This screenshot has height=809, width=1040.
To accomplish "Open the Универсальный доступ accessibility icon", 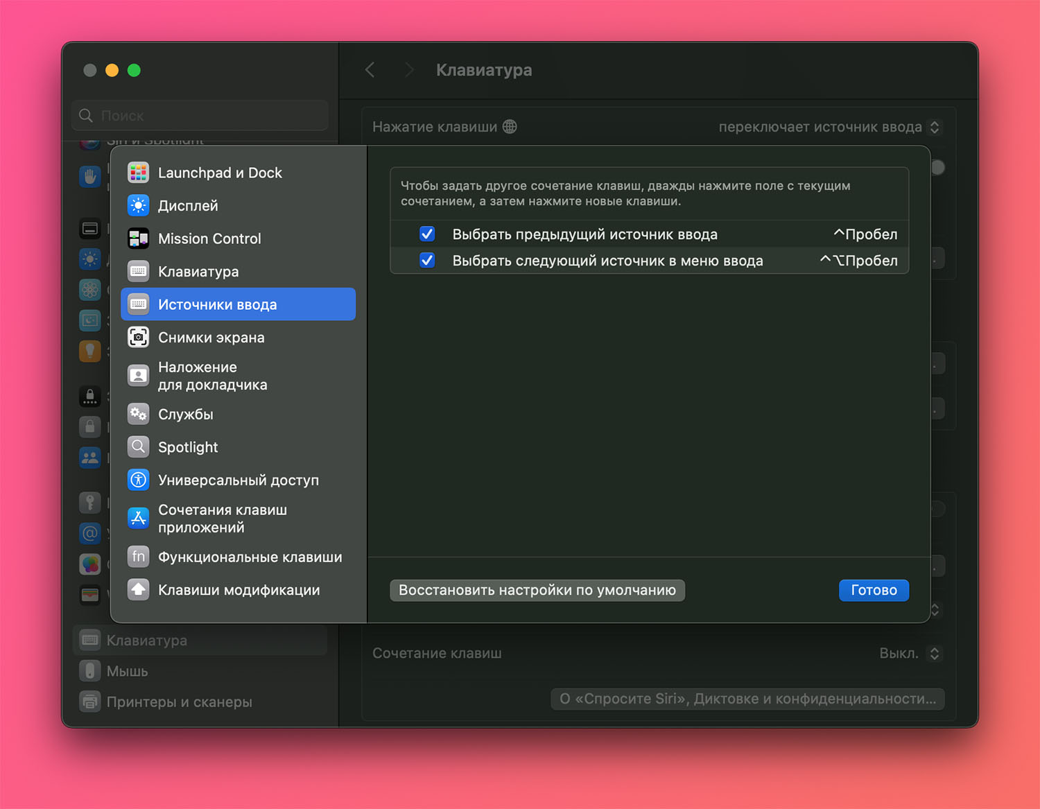I will click(139, 480).
